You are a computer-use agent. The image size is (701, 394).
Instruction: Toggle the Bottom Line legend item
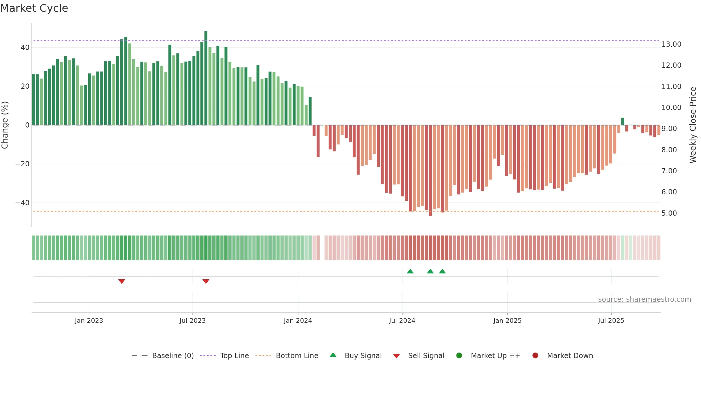pyautogui.click(x=287, y=355)
